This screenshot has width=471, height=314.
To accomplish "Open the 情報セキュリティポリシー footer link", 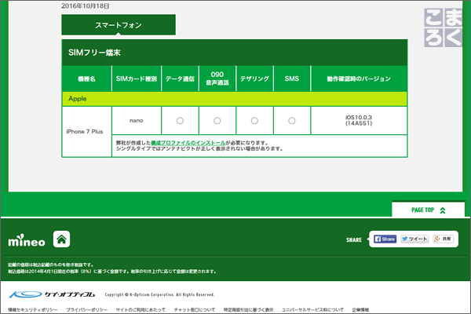I will [x=33, y=310].
